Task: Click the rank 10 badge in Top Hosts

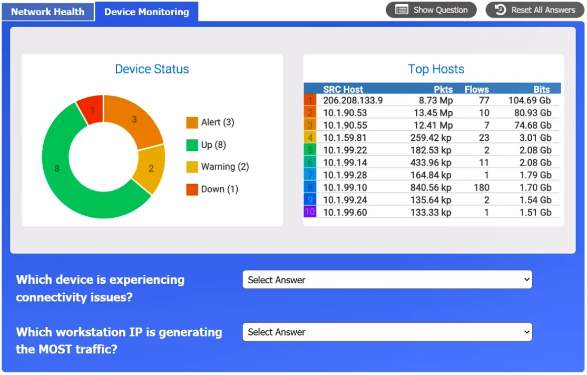Action: pos(310,212)
